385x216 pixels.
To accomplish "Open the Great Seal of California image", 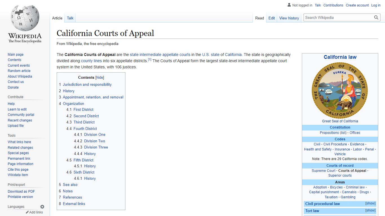I will tap(340, 91).
